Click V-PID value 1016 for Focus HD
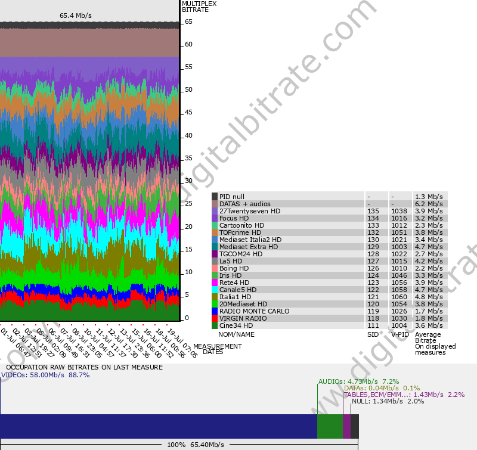The height and width of the screenshot is (450, 477). (399, 218)
